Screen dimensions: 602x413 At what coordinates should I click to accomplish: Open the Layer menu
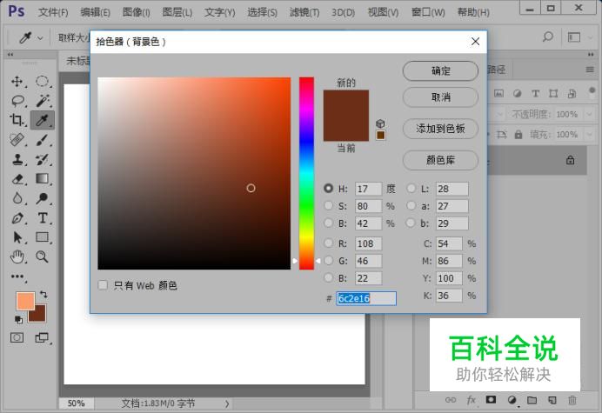click(177, 12)
